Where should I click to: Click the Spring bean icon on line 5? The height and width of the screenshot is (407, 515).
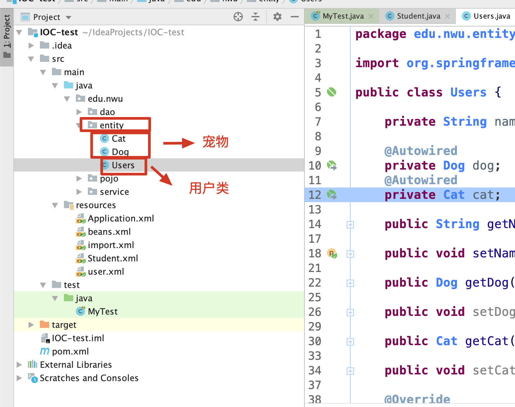tap(332, 92)
